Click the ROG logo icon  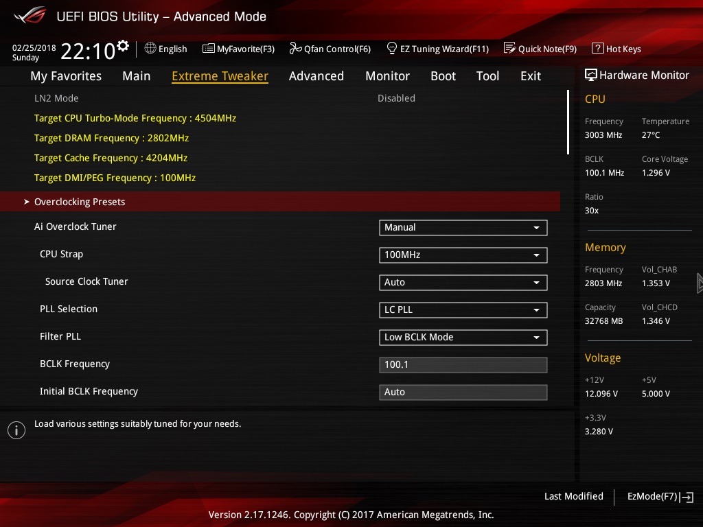[x=30, y=15]
